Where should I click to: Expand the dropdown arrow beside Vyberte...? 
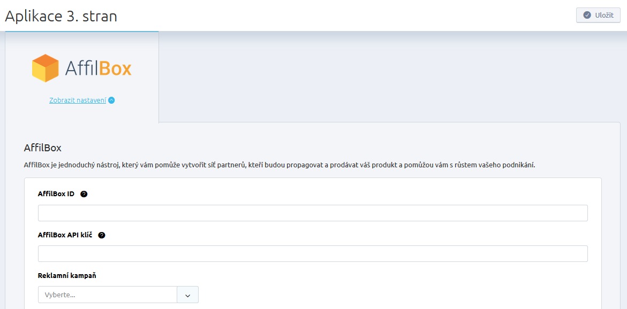coord(188,295)
